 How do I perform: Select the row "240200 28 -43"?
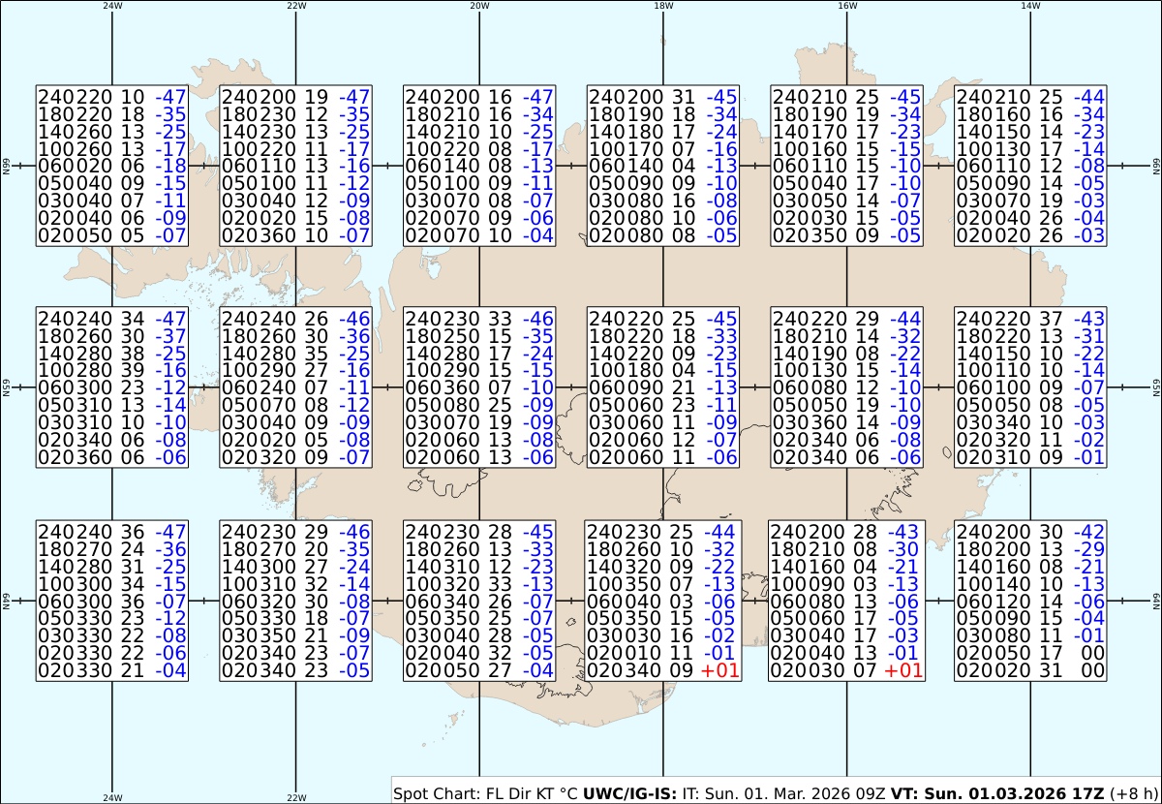coord(845,531)
